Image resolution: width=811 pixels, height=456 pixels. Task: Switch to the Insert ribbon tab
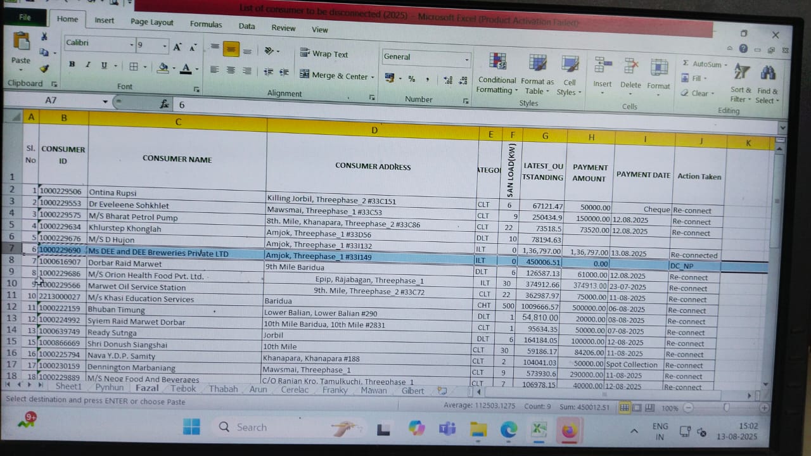click(x=105, y=20)
